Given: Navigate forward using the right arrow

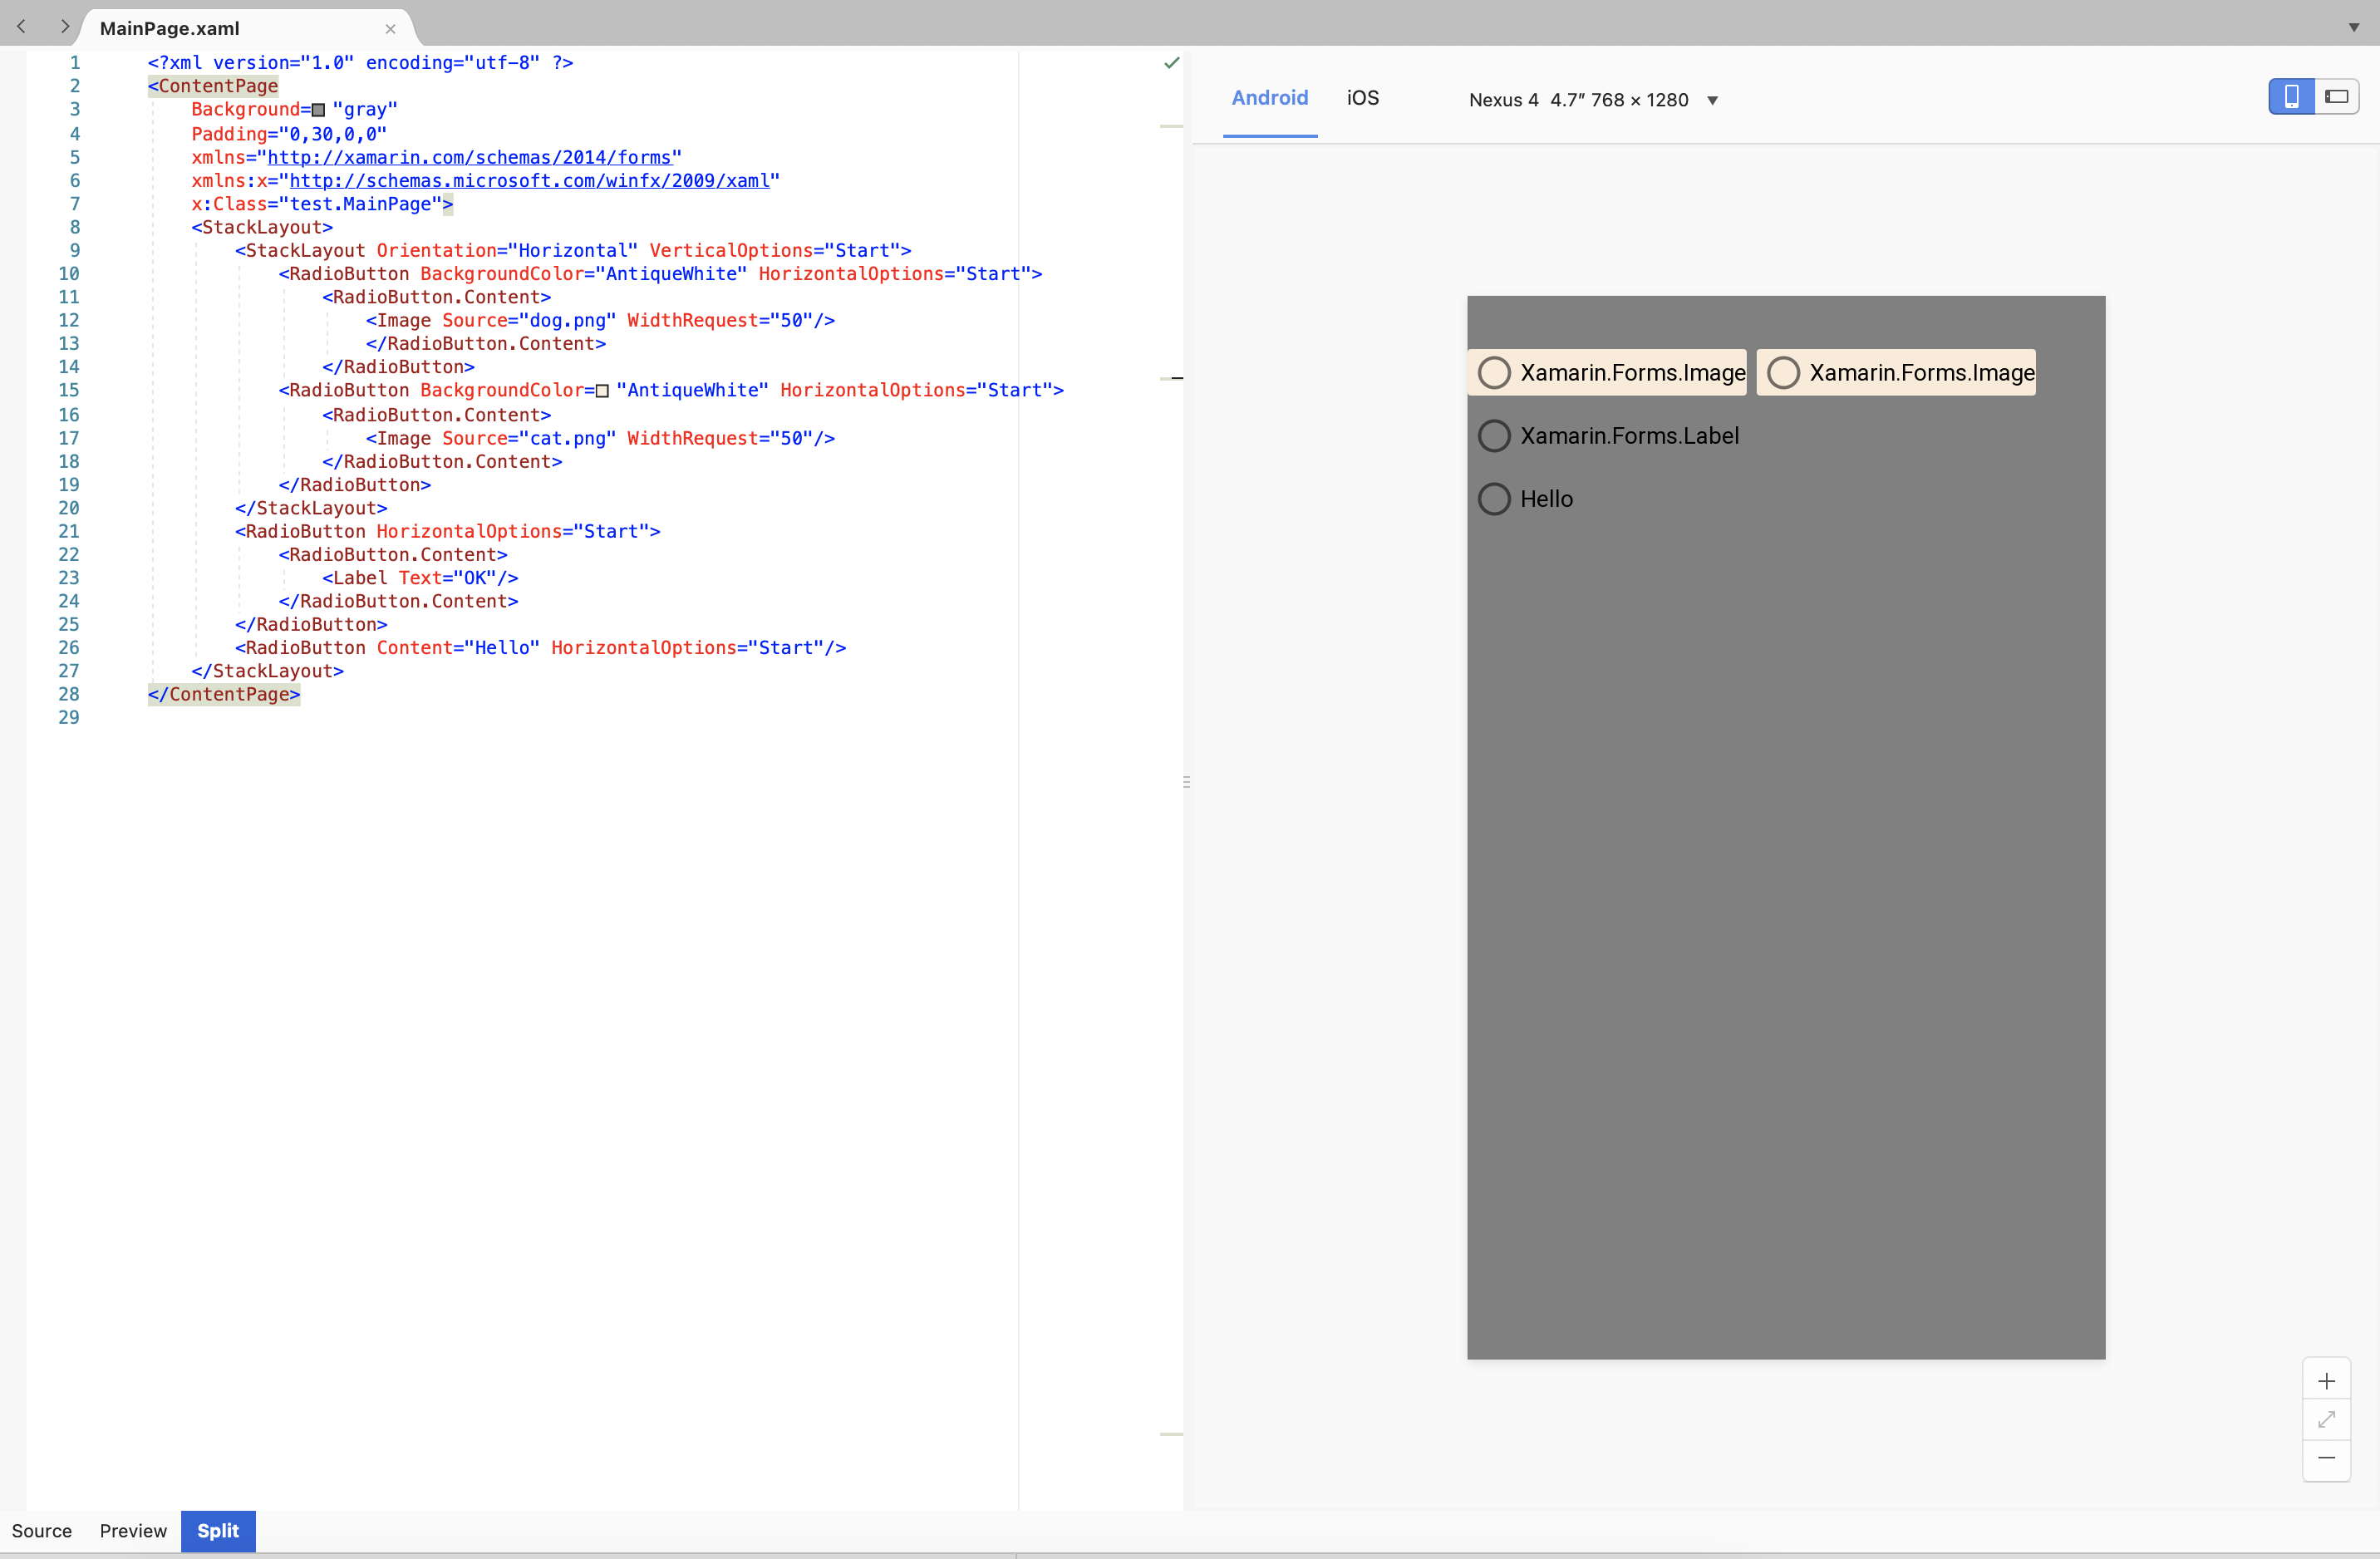Looking at the screenshot, I should (65, 27).
